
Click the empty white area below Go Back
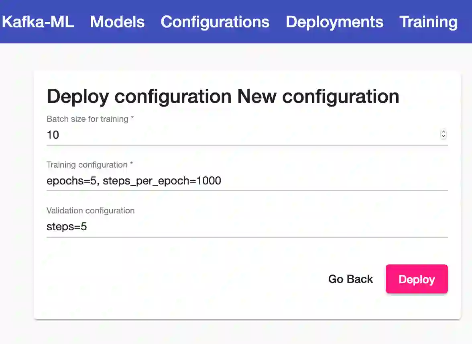(350, 305)
